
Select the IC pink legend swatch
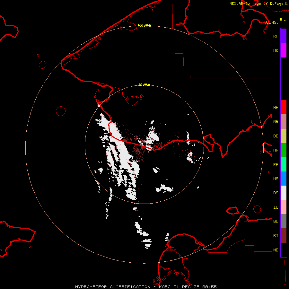click(284, 207)
